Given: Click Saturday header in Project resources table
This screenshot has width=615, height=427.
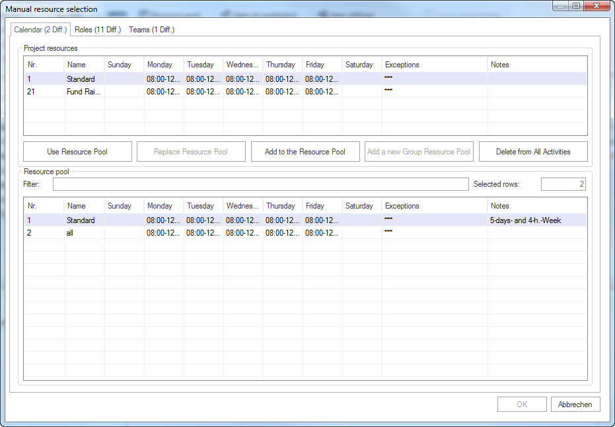Looking at the screenshot, I should tap(362, 65).
